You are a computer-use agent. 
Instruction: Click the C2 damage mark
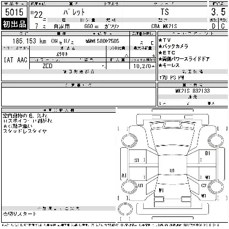pos(204,185)
